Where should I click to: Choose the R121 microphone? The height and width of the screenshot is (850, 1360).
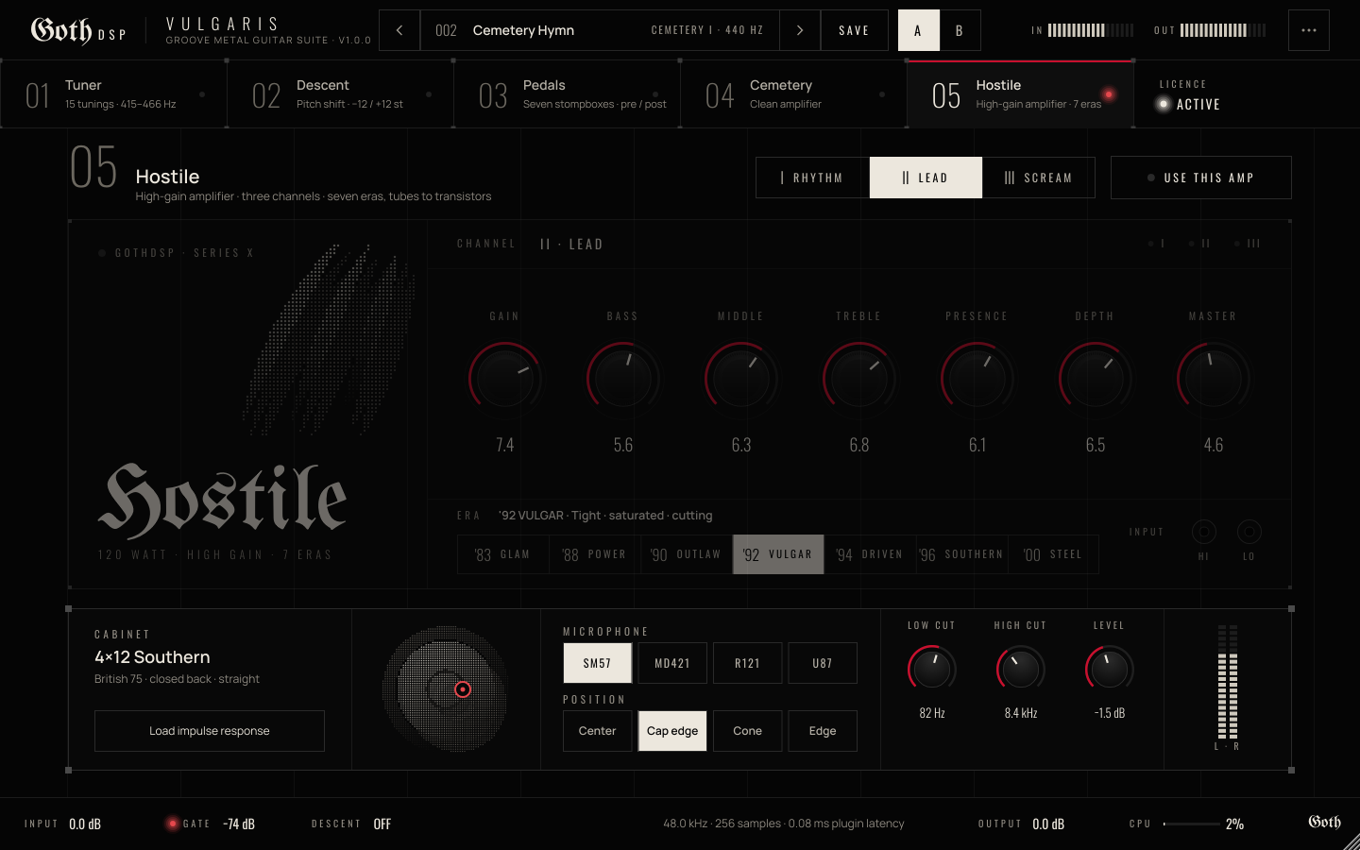click(747, 663)
